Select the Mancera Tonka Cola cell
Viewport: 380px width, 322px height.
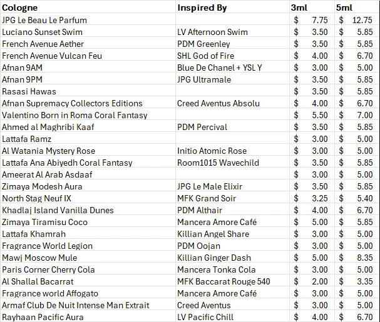(233, 269)
